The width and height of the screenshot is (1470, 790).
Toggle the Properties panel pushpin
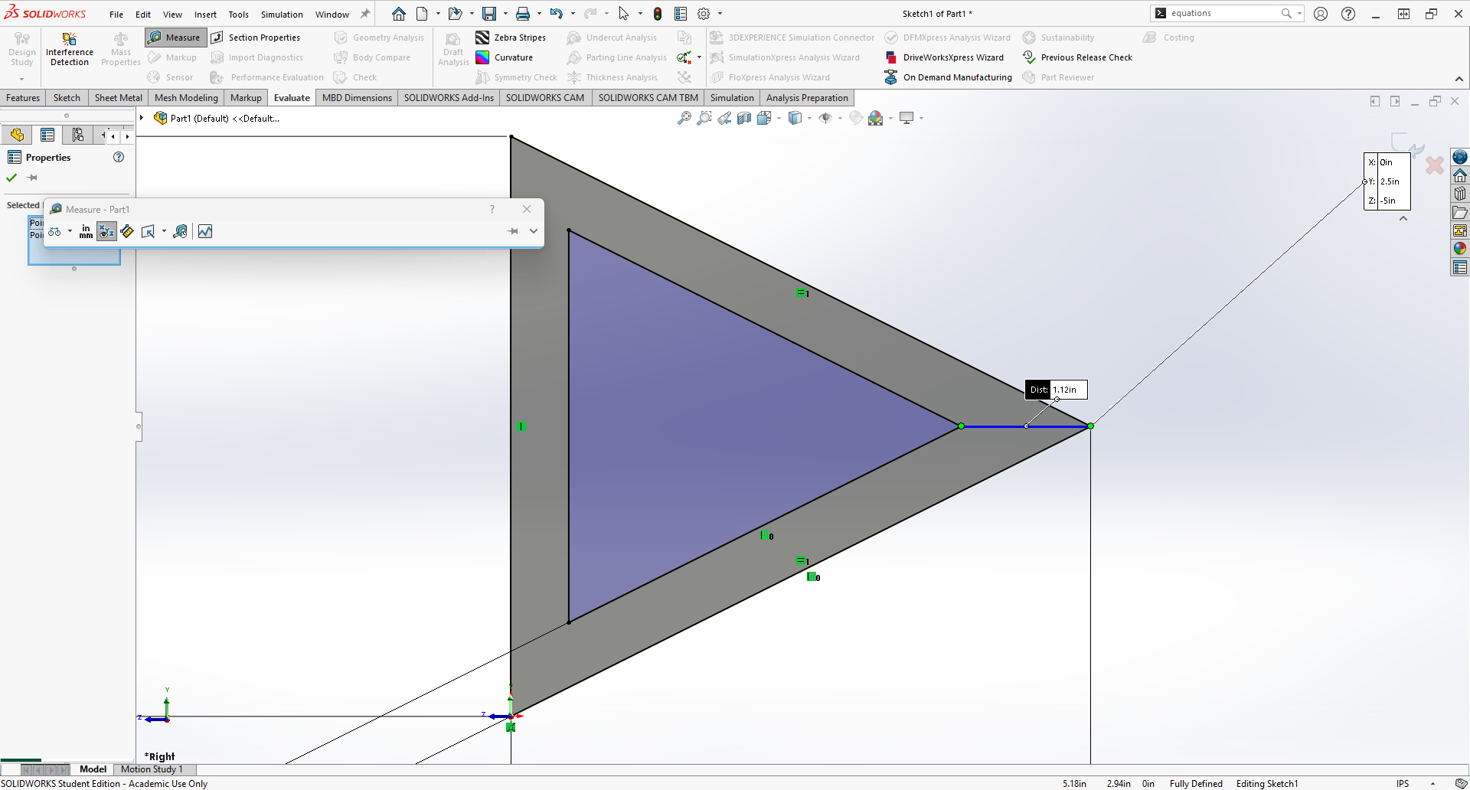[x=32, y=178]
